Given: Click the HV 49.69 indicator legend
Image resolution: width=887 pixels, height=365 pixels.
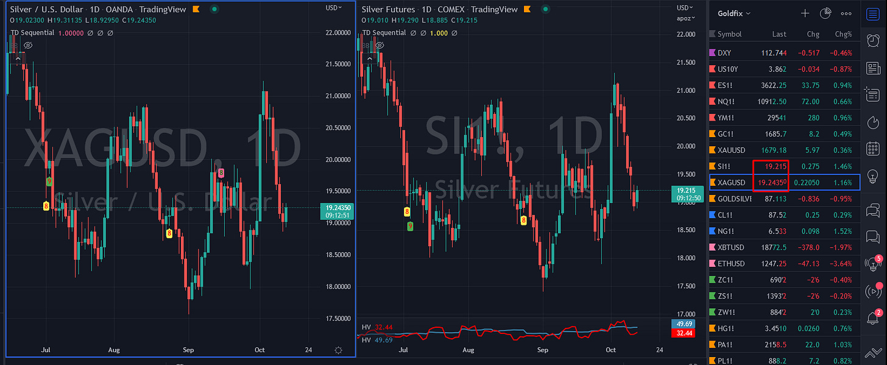Looking at the screenshot, I should point(376,339).
